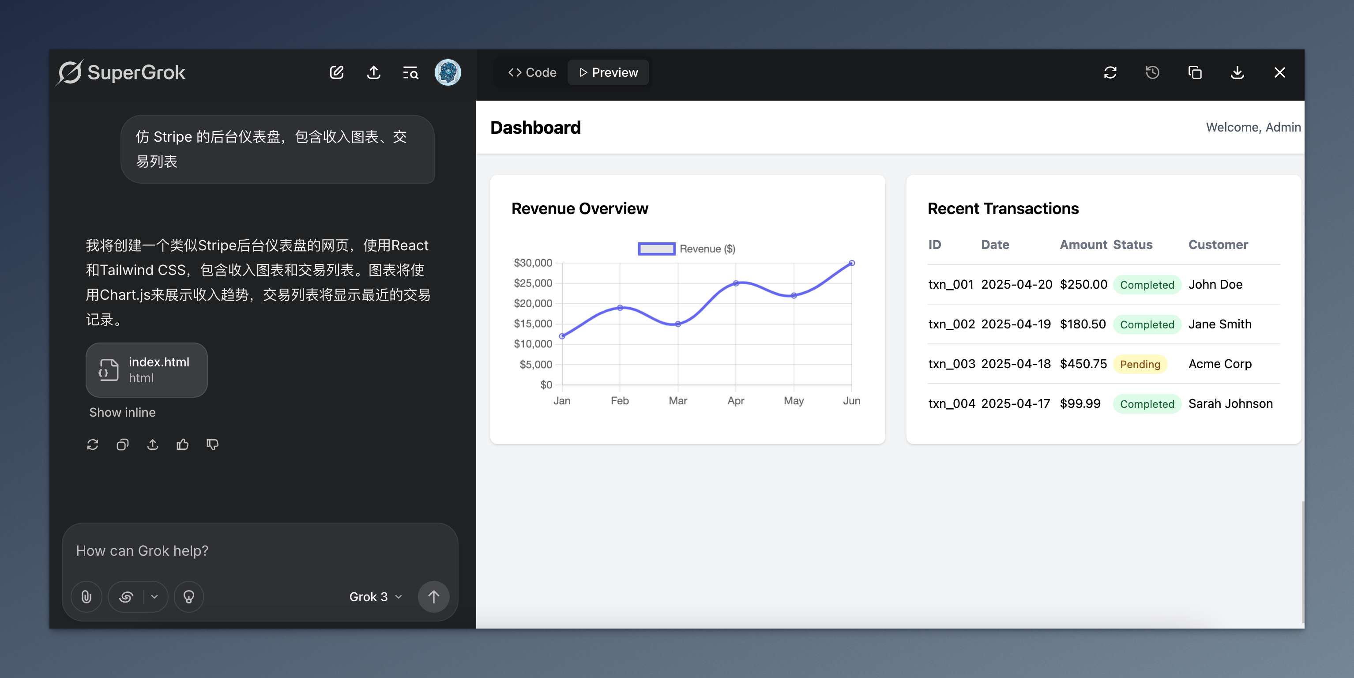The width and height of the screenshot is (1354, 678).
Task: Click the share upload icon in header
Action: [374, 72]
